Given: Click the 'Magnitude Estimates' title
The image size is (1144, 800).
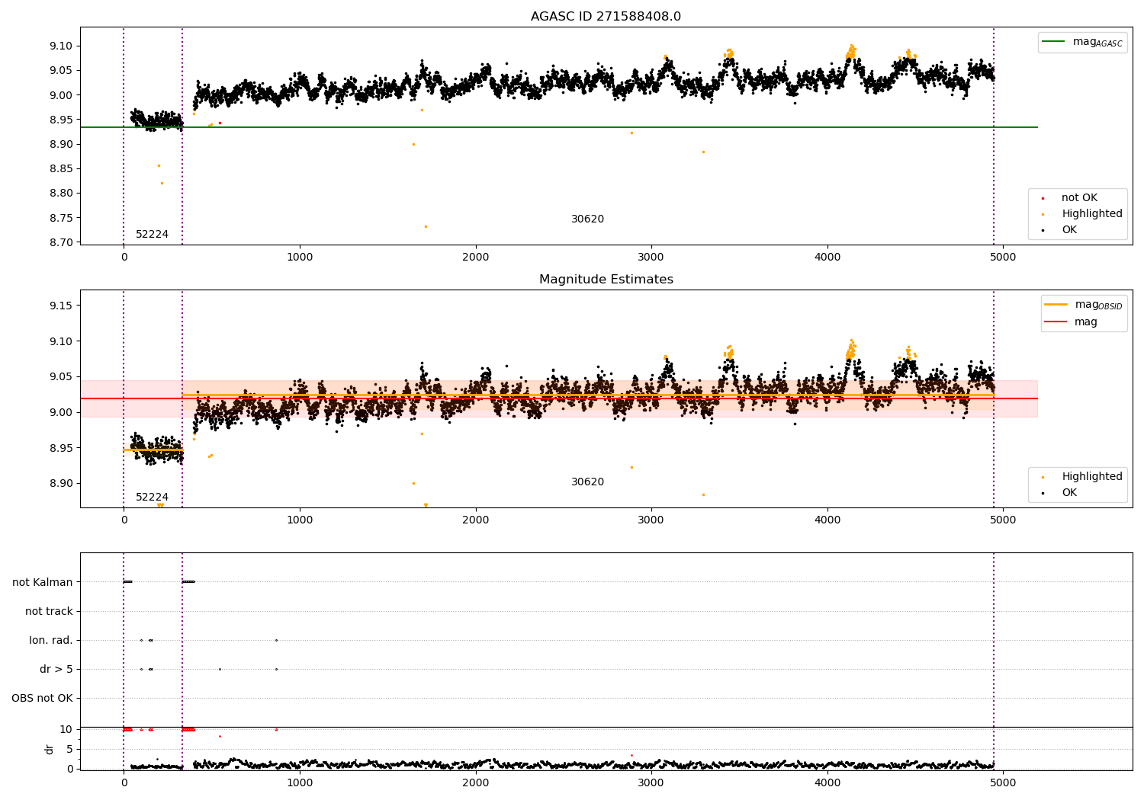Looking at the screenshot, I should [606, 280].
